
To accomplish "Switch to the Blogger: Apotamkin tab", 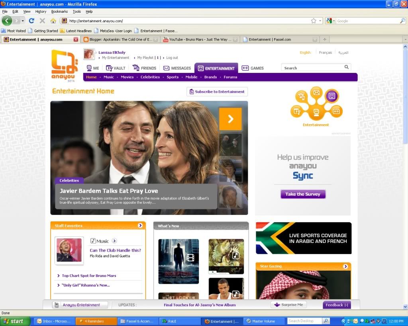I will [x=121, y=39].
